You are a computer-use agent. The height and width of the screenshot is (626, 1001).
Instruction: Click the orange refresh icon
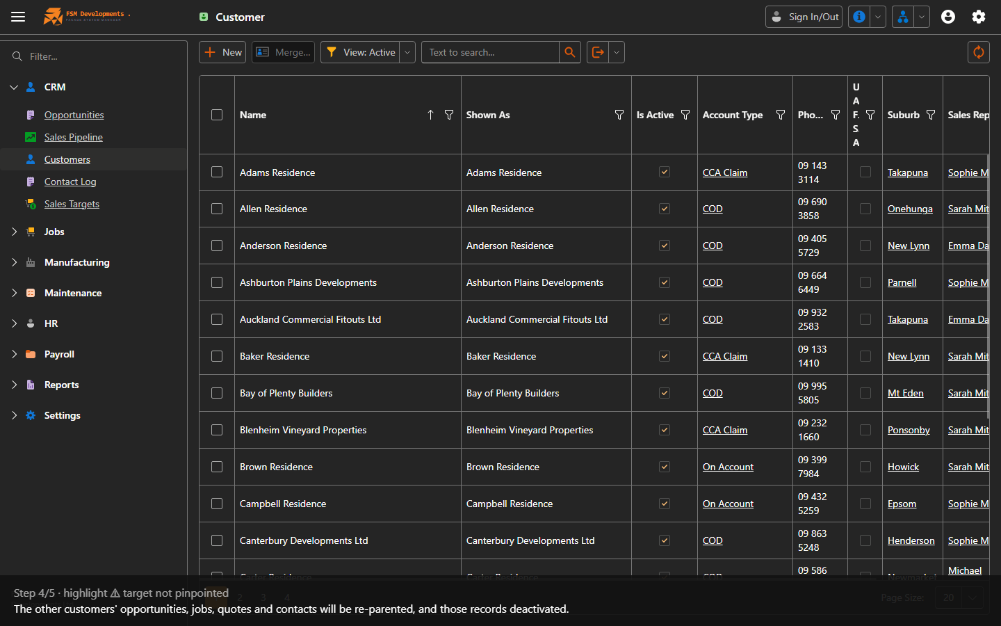[x=979, y=52]
